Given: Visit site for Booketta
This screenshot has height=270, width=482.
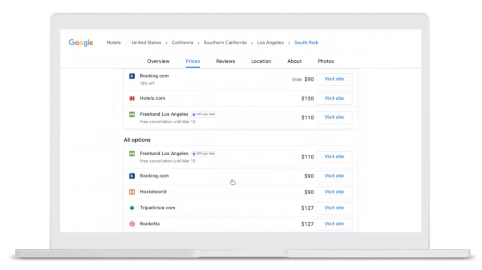Looking at the screenshot, I should point(334,224).
